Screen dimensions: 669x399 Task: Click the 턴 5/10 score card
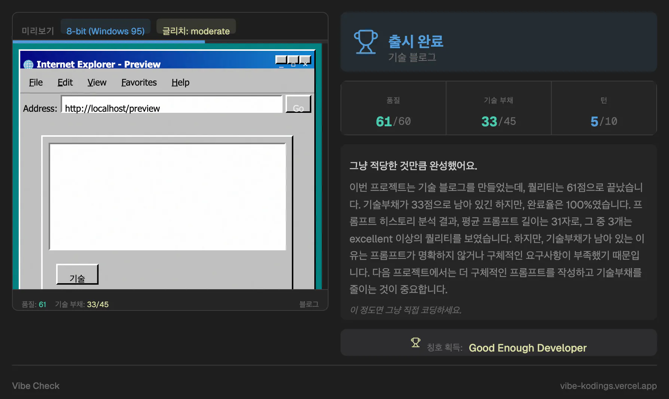click(604, 108)
